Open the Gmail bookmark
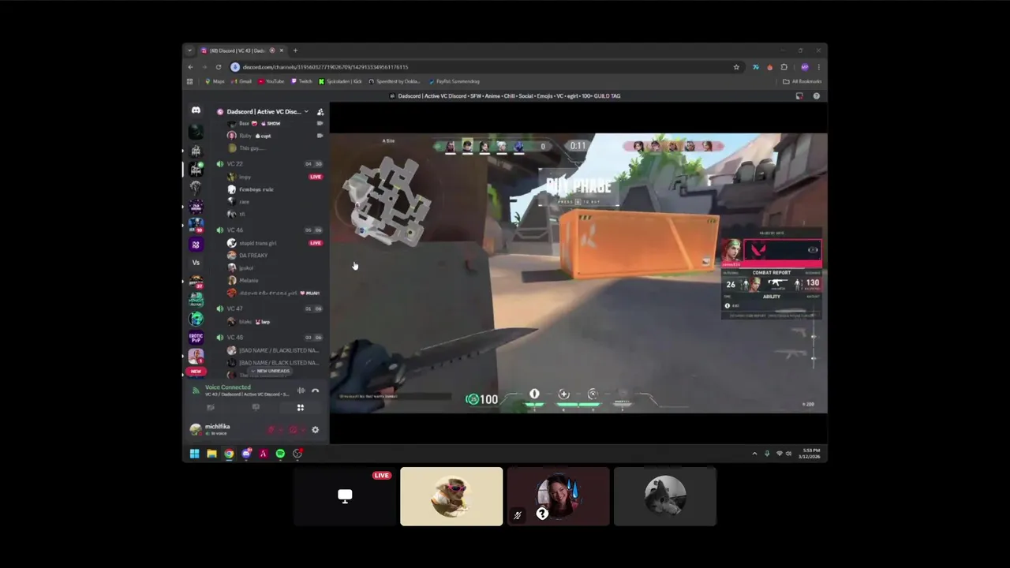 [241, 81]
